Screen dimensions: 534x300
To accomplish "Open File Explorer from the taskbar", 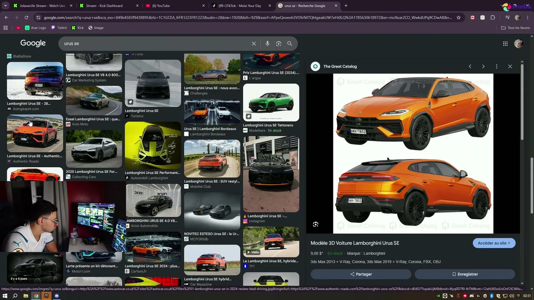I will point(25,296).
